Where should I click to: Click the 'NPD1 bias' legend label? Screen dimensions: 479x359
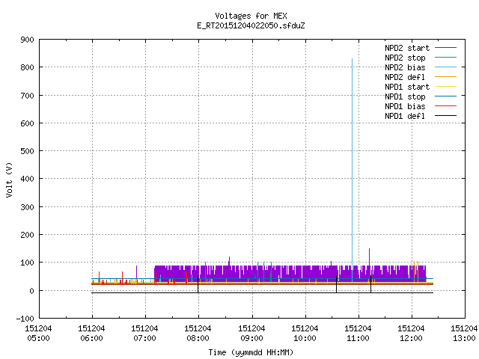405,106
